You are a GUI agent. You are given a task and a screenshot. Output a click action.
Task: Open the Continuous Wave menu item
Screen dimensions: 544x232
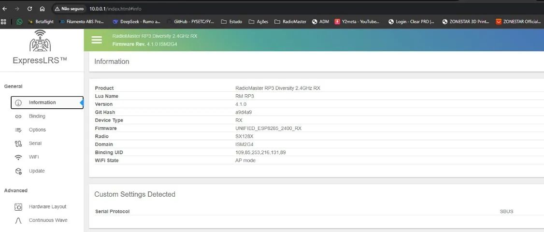tap(48, 220)
